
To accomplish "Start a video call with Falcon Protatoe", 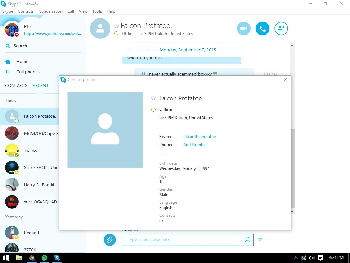I will click(x=243, y=28).
